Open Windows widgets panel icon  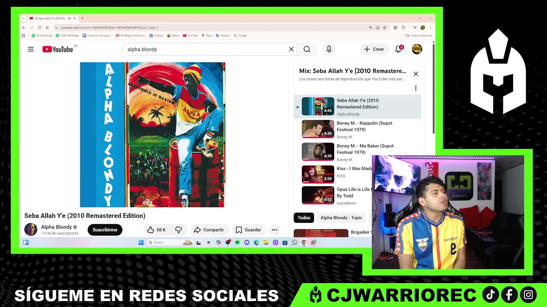(26, 243)
